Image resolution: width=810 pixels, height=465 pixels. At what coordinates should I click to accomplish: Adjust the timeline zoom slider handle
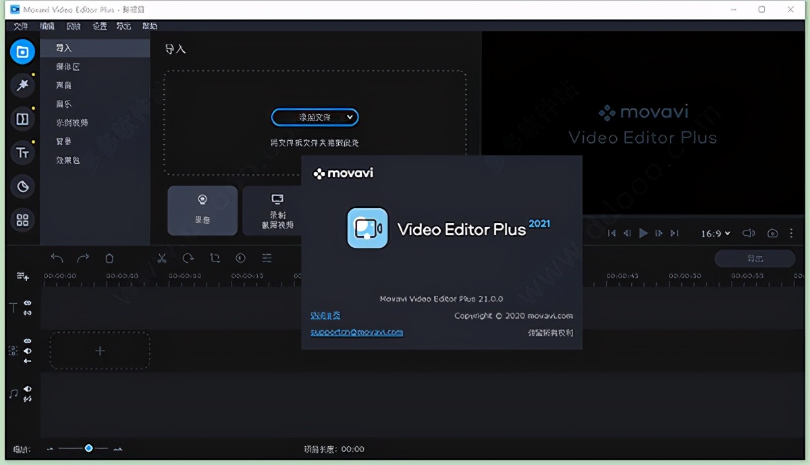pyautogui.click(x=88, y=448)
